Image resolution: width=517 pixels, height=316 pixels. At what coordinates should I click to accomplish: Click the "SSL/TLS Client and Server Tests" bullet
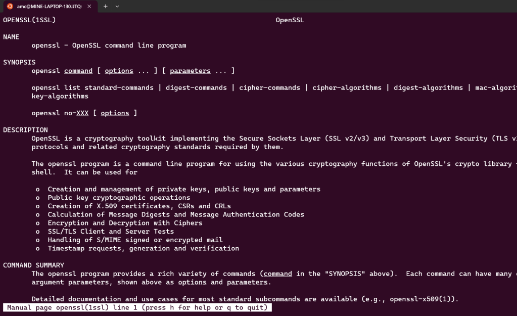point(111,232)
